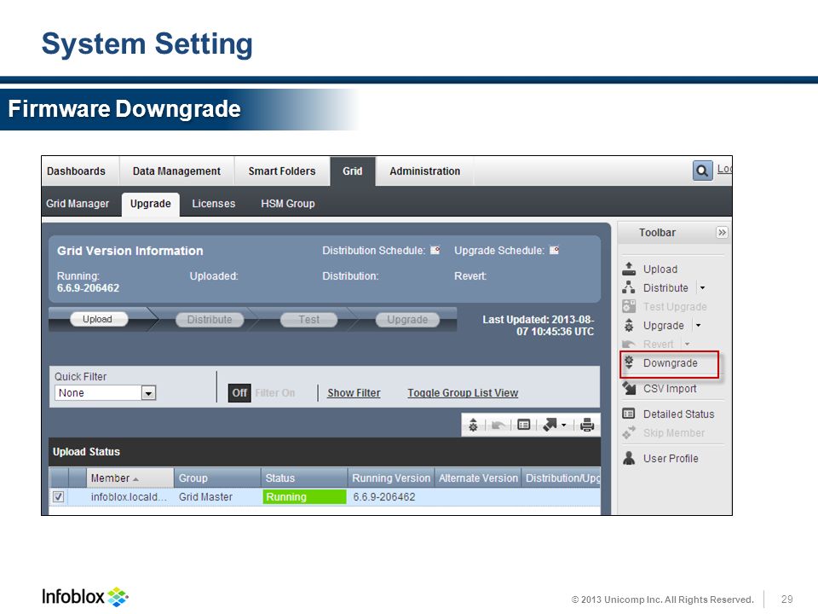Sort by Member column header
The width and height of the screenshot is (818, 614).
(x=130, y=478)
